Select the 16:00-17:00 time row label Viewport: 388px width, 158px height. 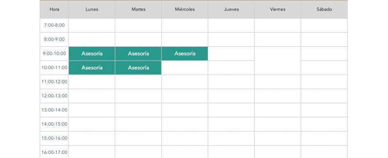tap(55, 152)
